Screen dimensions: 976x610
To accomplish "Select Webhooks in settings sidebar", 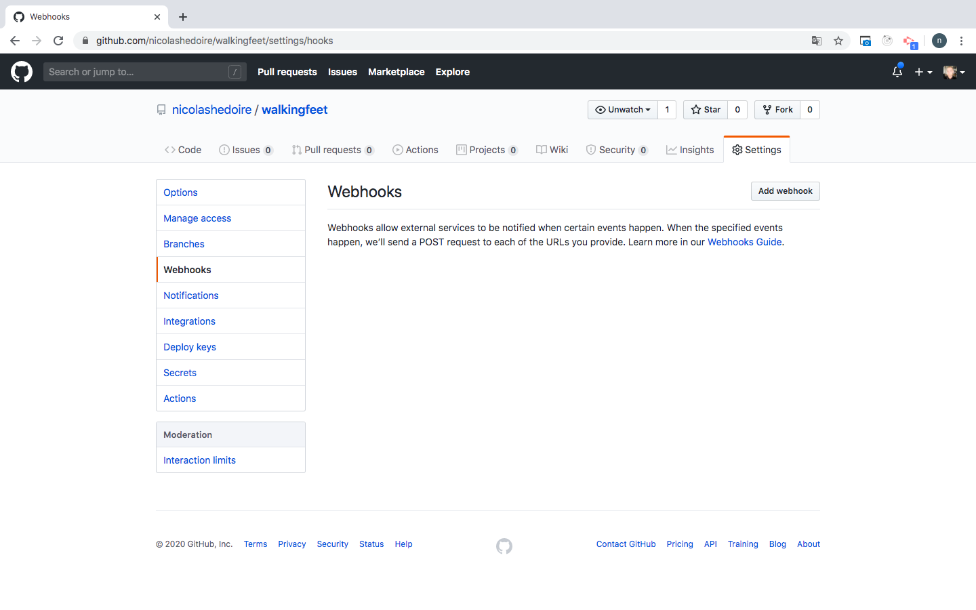I will click(x=230, y=270).
